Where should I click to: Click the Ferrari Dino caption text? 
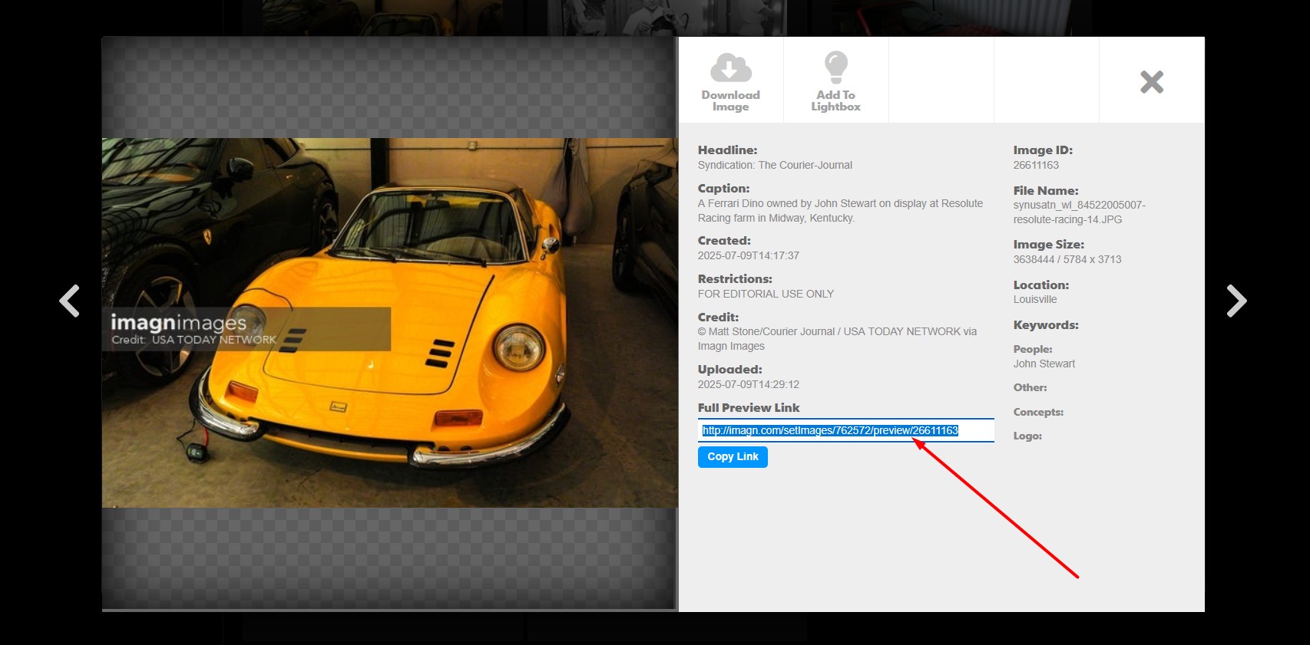(x=839, y=211)
